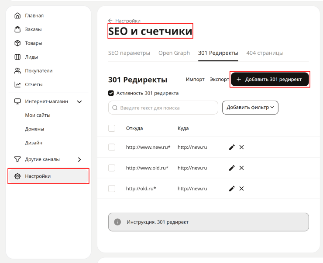323x263 pixels.
Task: Open the 404 страницы tab
Action: tap(265, 53)
